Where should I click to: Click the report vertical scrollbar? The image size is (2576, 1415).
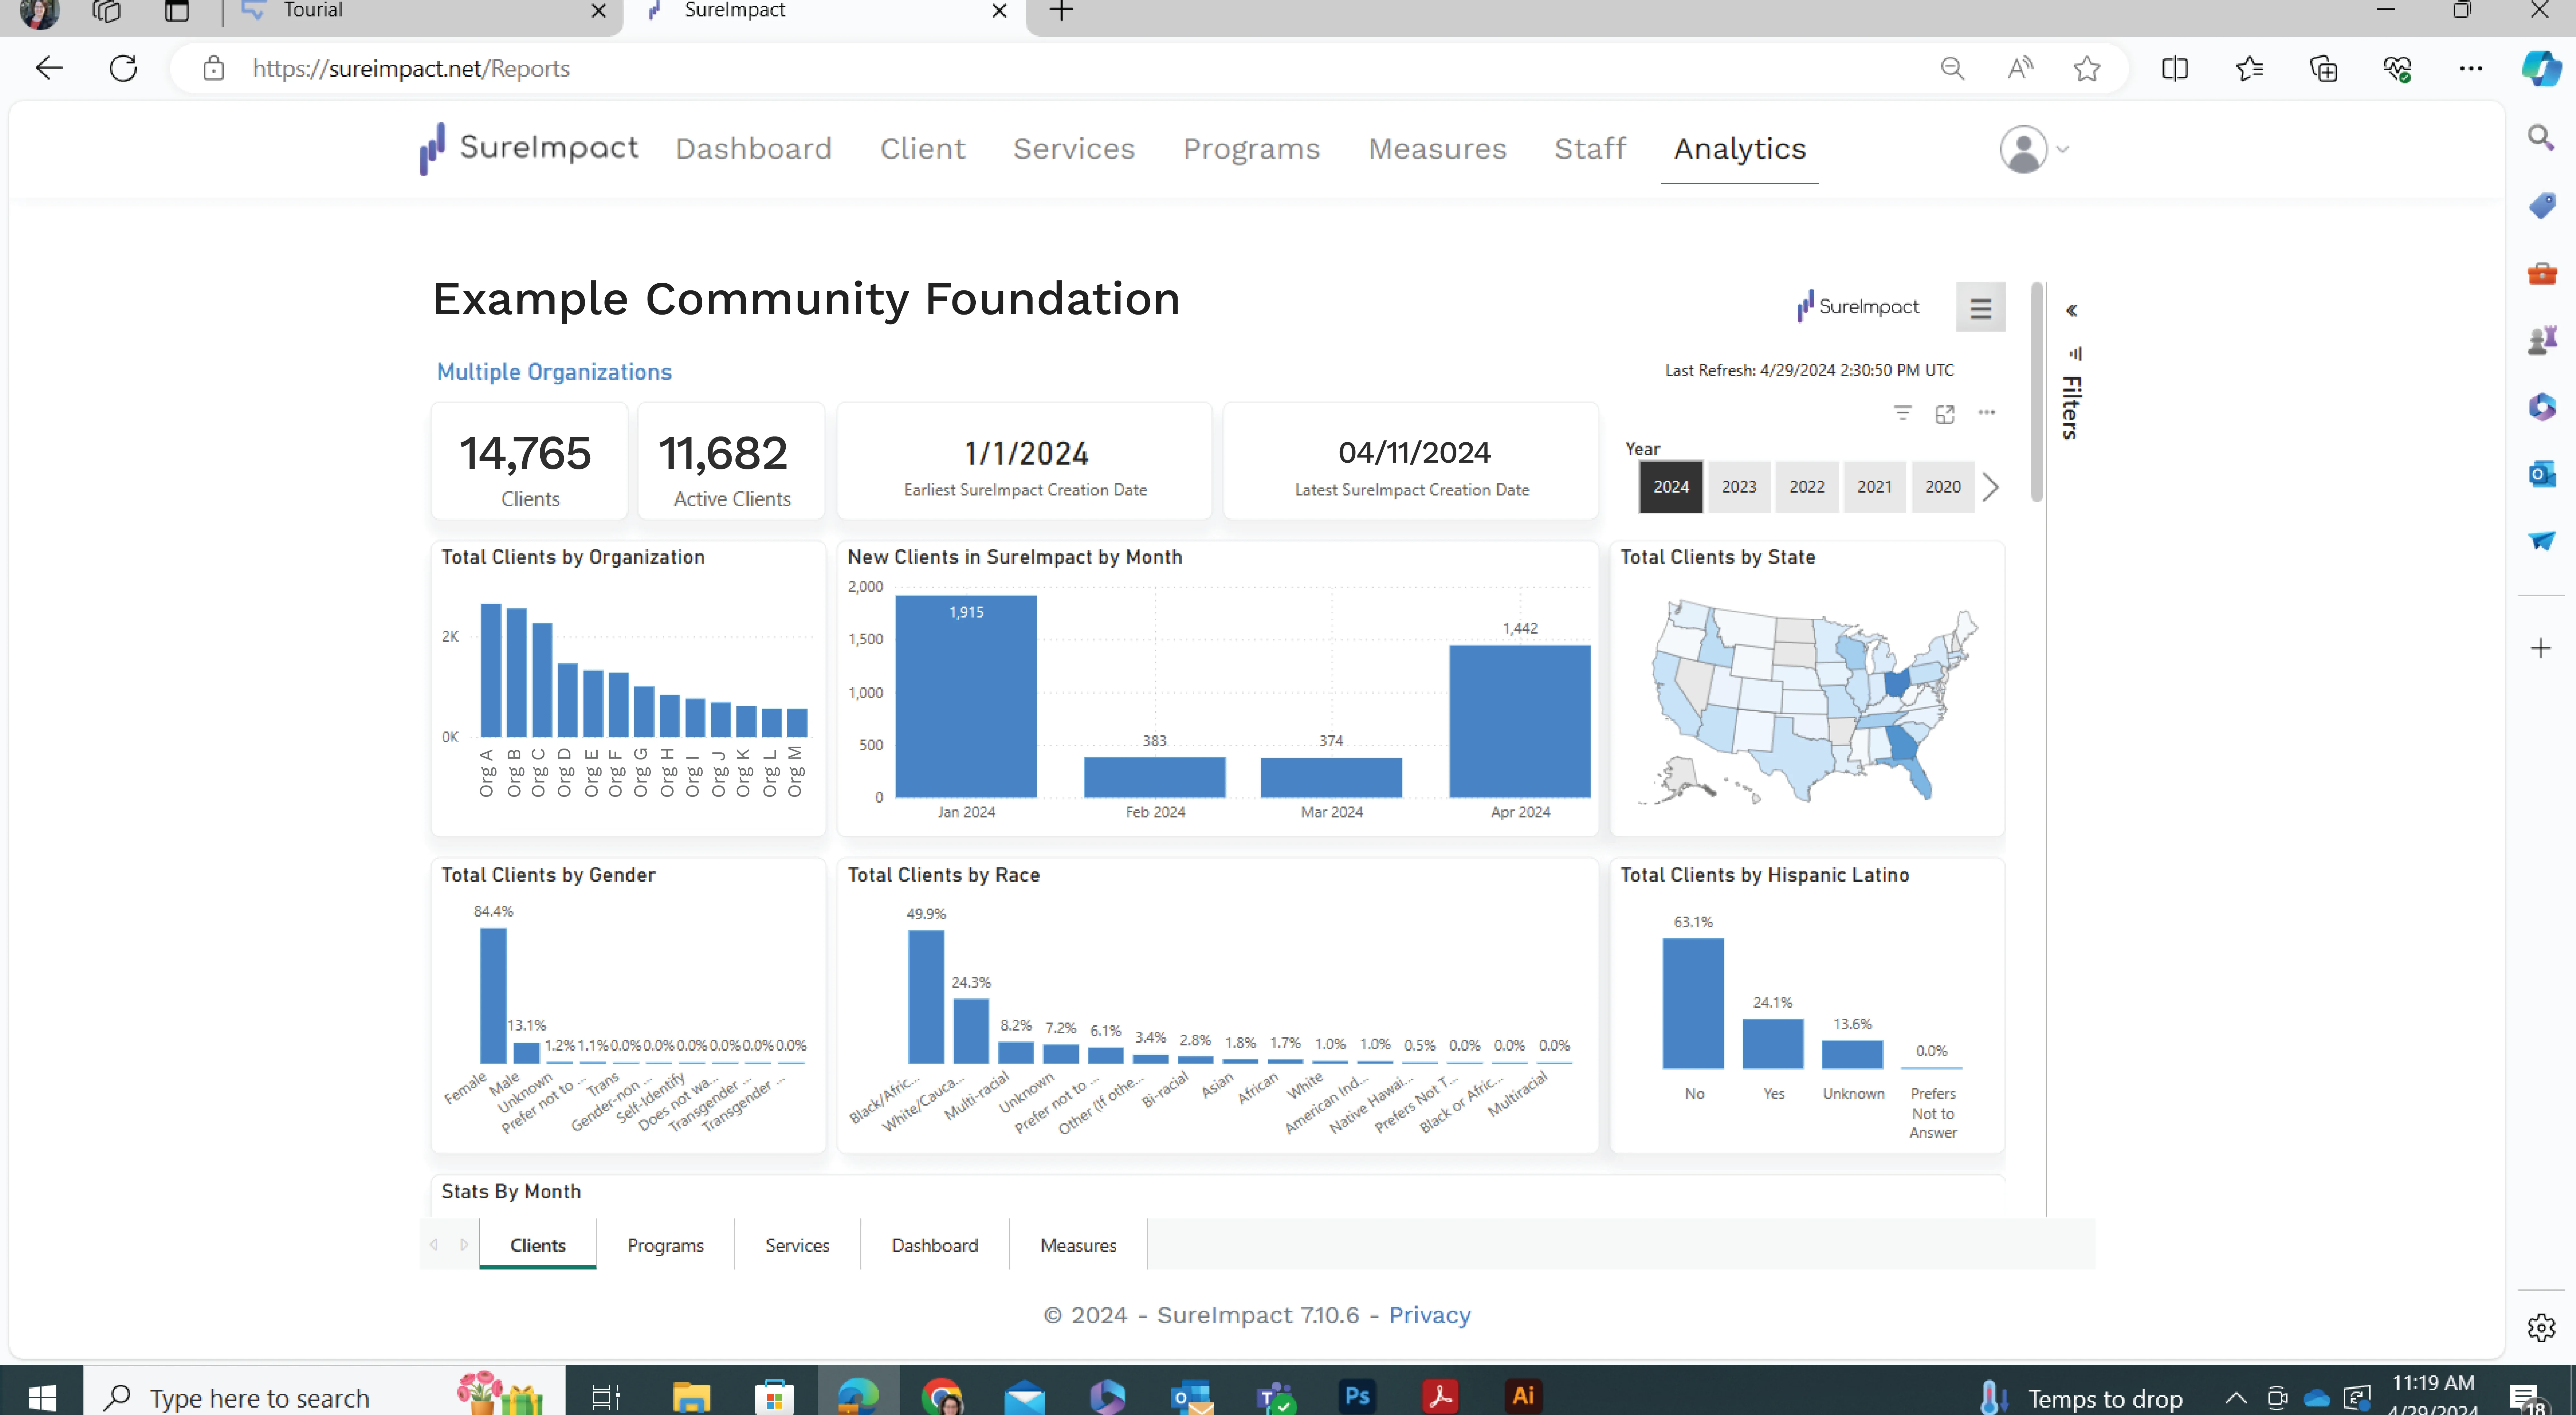click(2037, 392)
